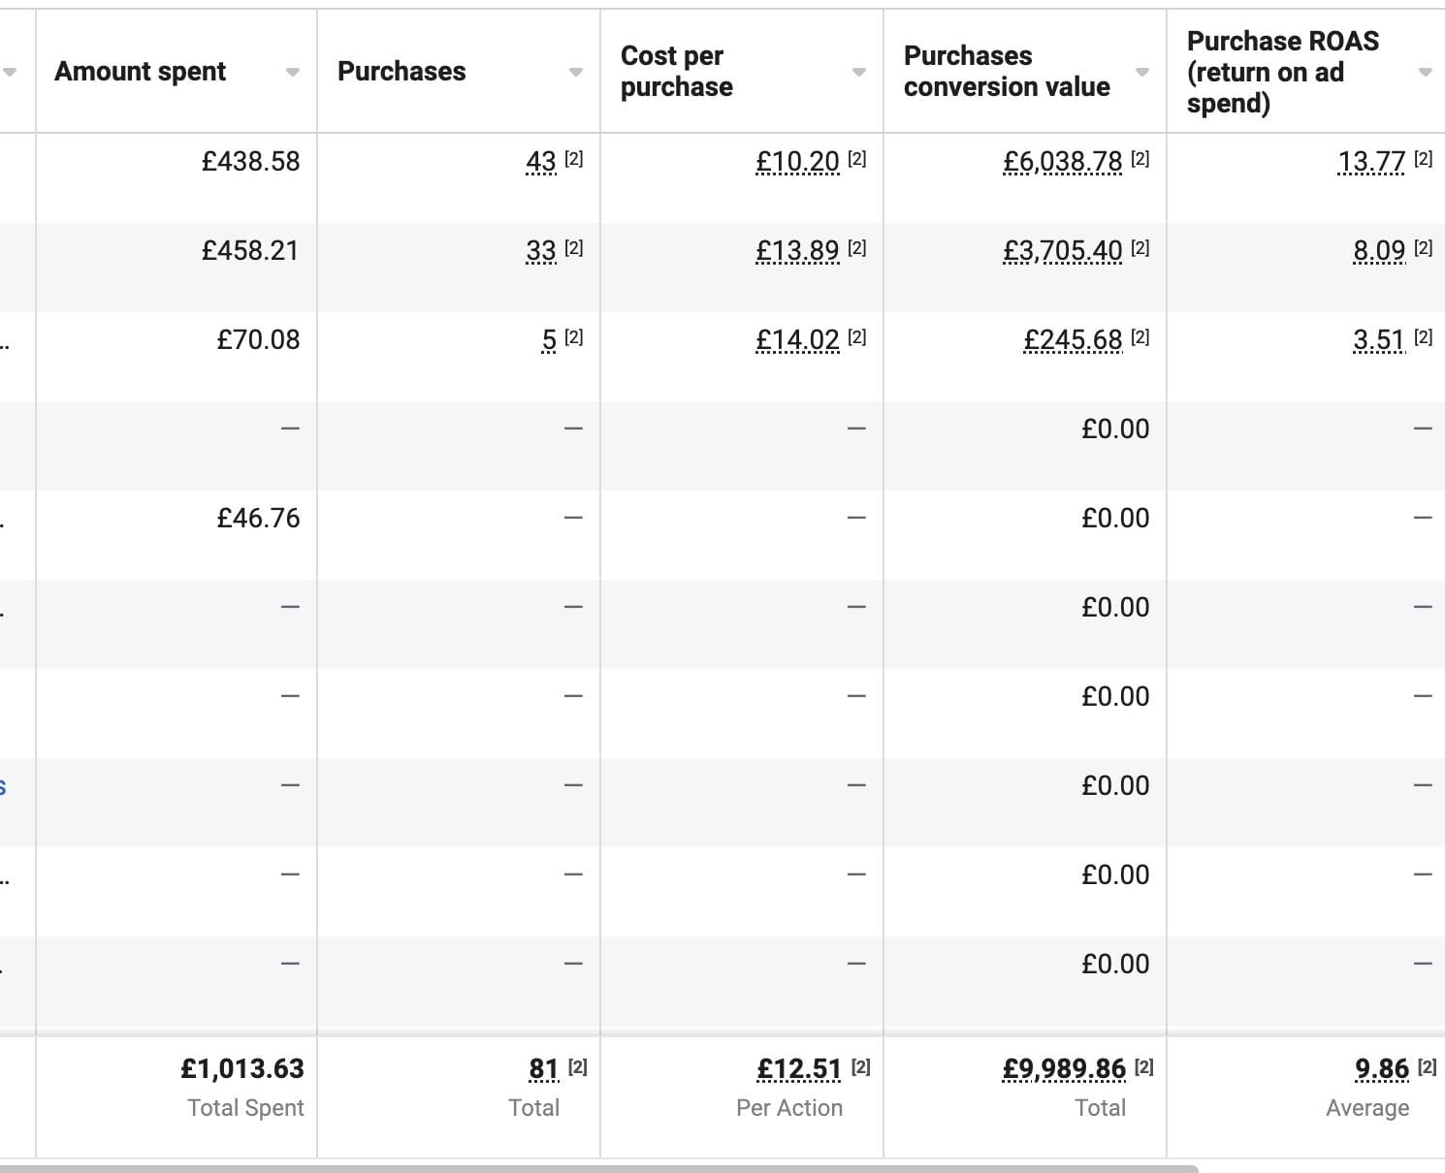Open the Amount spent column dropdown arrow

[292, 73]
